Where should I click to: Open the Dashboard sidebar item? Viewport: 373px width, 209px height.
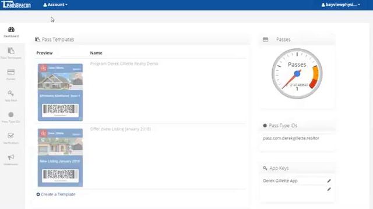[11, 33]
